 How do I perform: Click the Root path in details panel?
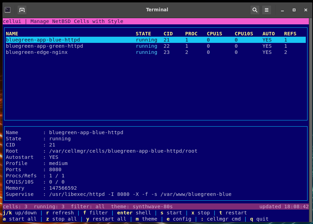pyautogui.click(x=123, y=151)
